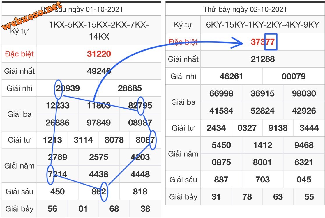This screenshot has height=218, width=325.
Task: Click the blue oval on number 862
Action: (104, 192)
